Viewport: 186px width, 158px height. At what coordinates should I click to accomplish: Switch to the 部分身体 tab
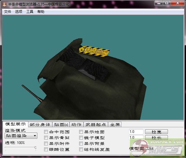pos(40,125)
